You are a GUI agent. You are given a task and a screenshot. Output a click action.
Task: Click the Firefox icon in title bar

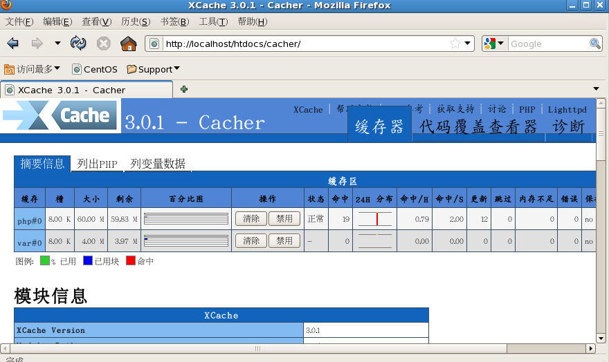pyautogui.click(x=6, y=5)
